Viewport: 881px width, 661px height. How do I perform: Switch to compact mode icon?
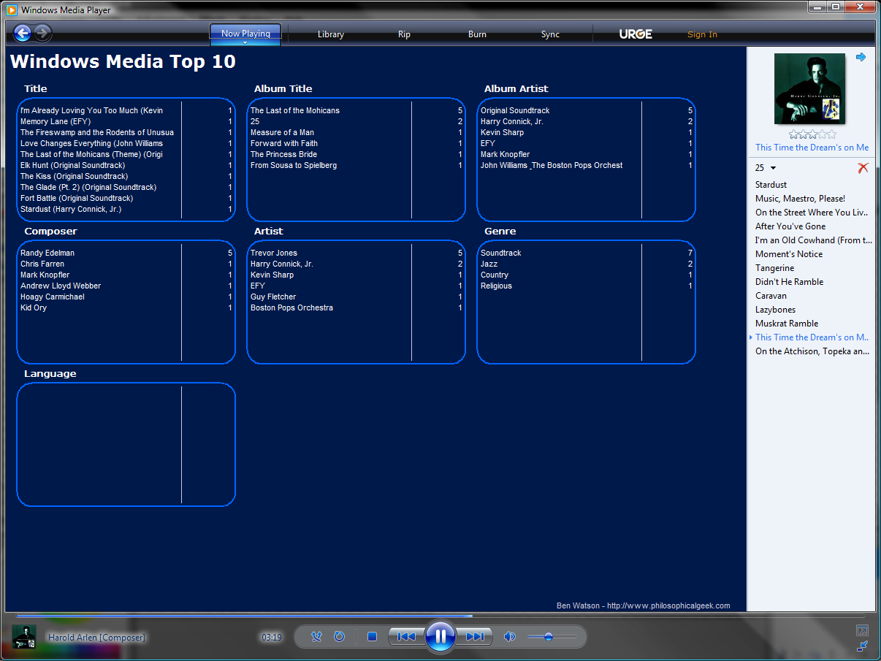(x=862, y=646)
